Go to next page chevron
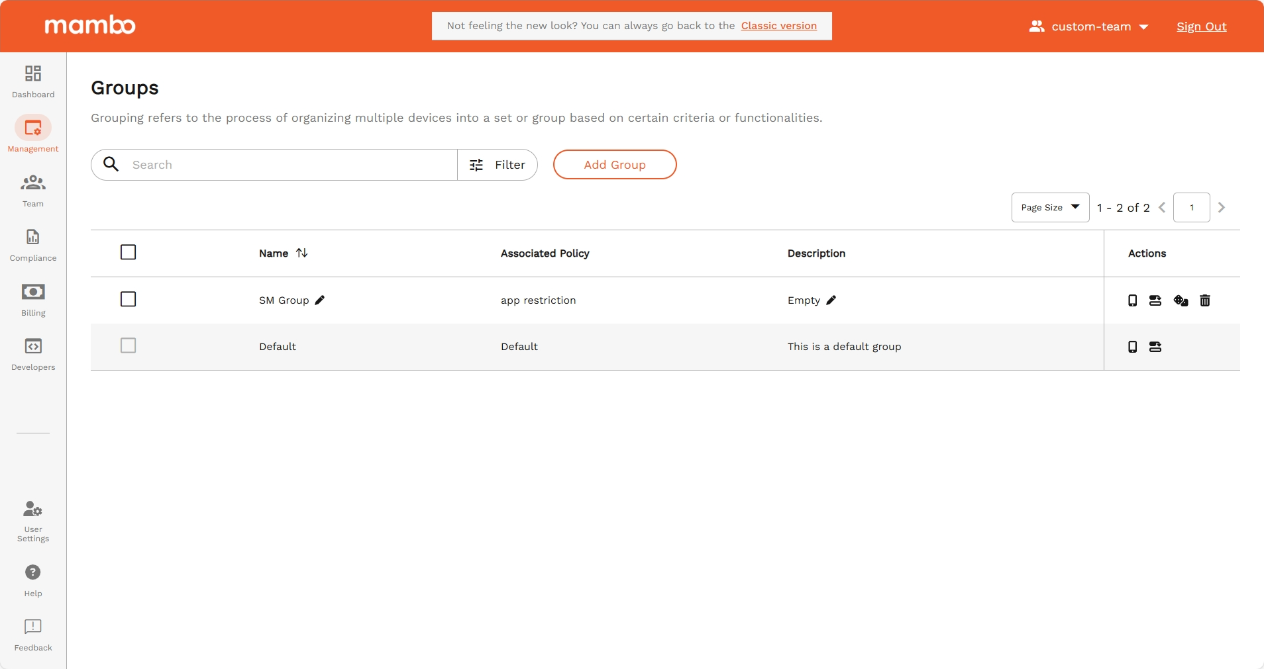 [x=1221, y=207]
